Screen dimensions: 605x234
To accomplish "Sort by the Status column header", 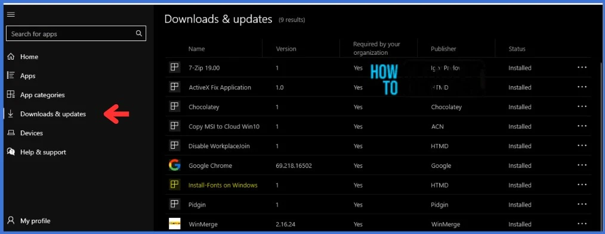I will click(x=517, y=49).
